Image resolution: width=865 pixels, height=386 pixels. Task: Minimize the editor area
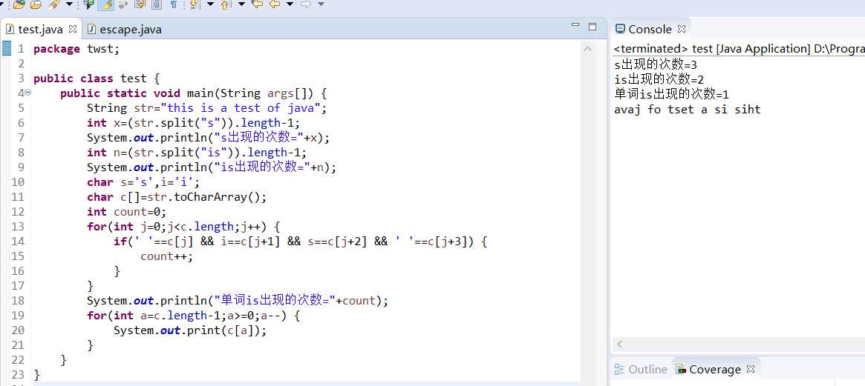[576, 26]
